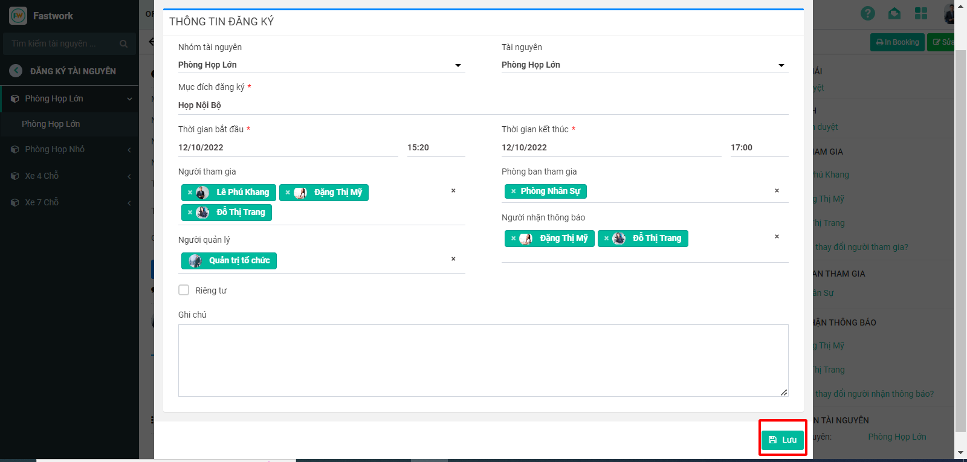
Task: Select Phòng Họp Lớn sub-item in sidebar
Action: tap(51, 124)
